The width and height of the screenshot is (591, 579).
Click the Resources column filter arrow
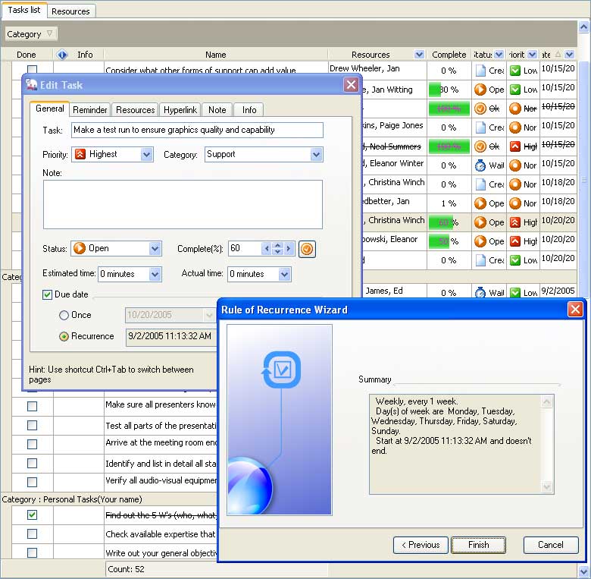419,55
